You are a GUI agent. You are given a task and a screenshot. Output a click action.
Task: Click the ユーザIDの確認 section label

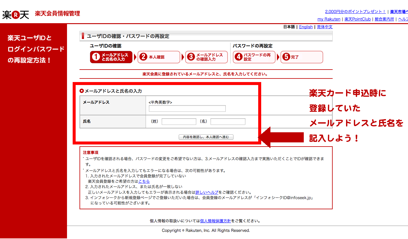(x=106, y=46)
